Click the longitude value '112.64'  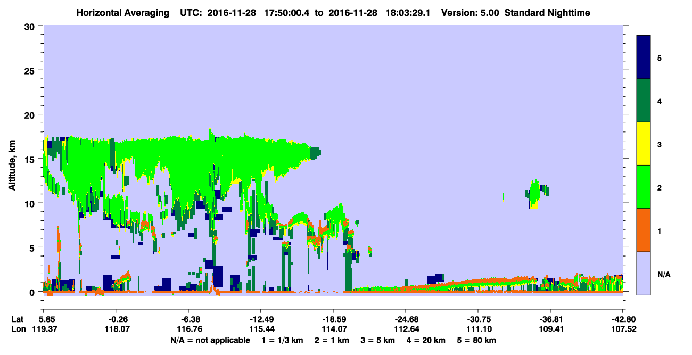pyautogui.click(x=406, y=329)
